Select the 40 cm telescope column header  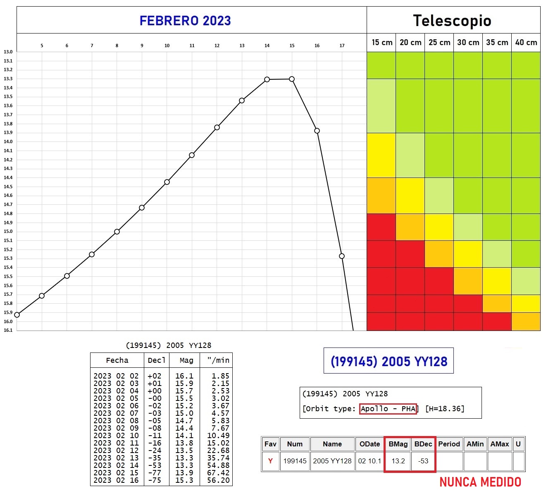526,43
